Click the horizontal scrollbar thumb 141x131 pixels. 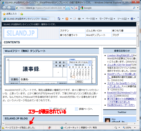point(66,124)
